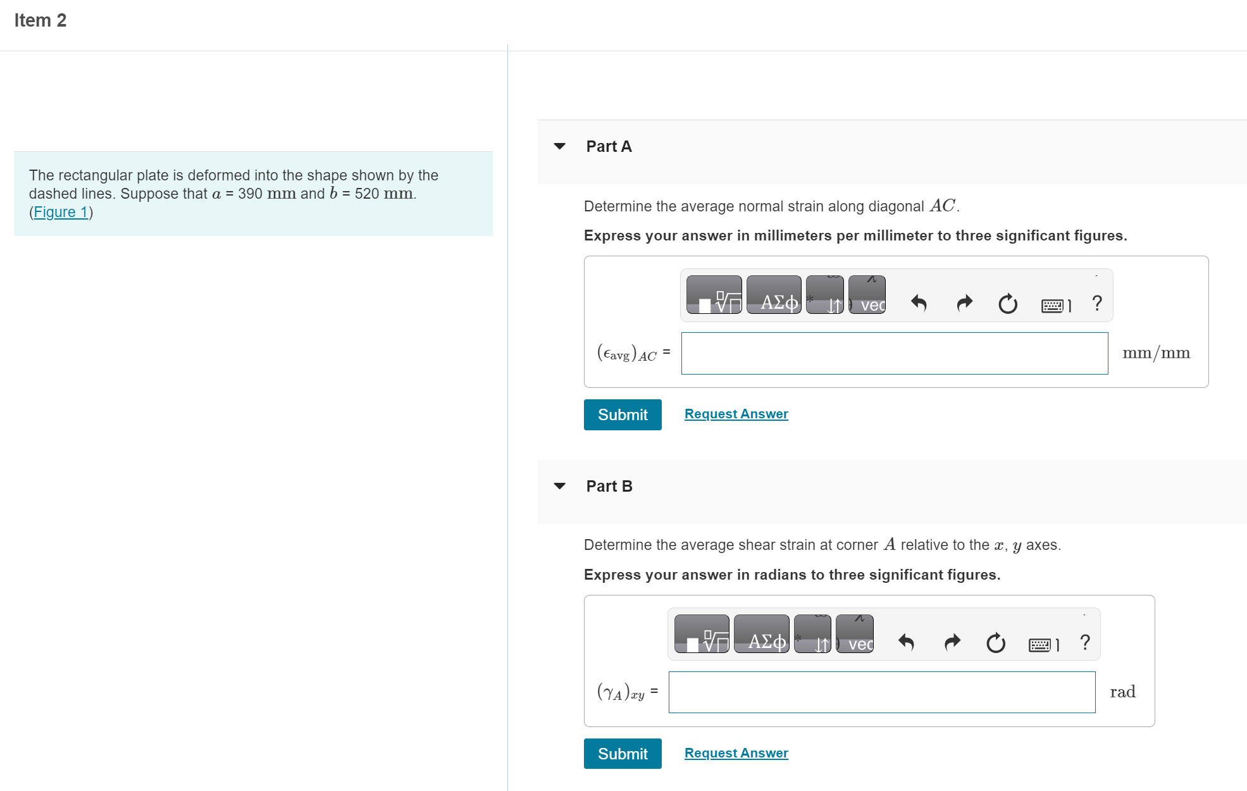Click templates icon in Part A toolbar
1247x791 pixels.
point(714,295)
